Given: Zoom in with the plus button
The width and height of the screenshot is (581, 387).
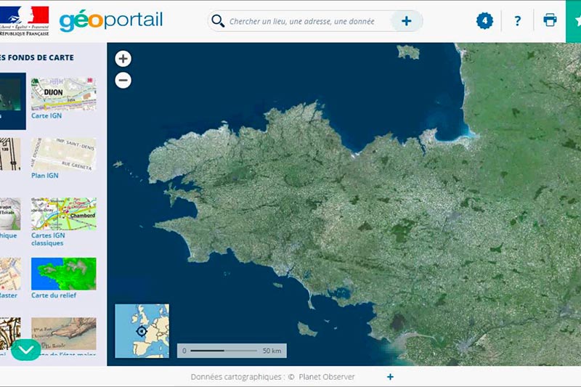Looking at the screenshot, I should [123, 59].
